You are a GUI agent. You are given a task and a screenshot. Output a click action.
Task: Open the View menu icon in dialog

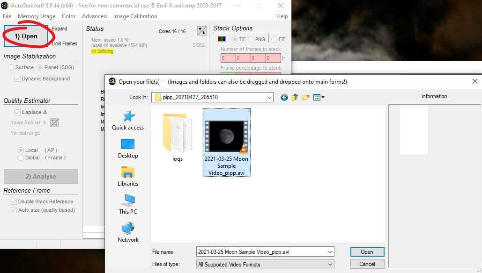[317, 98]
